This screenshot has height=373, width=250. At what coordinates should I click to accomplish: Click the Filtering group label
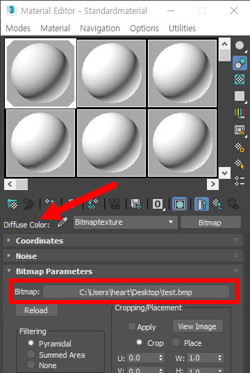click(x=33, y=331)
